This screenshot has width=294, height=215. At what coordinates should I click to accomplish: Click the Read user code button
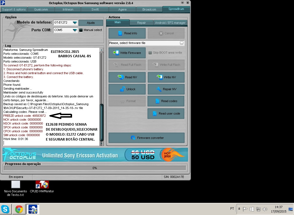point(166,113)
